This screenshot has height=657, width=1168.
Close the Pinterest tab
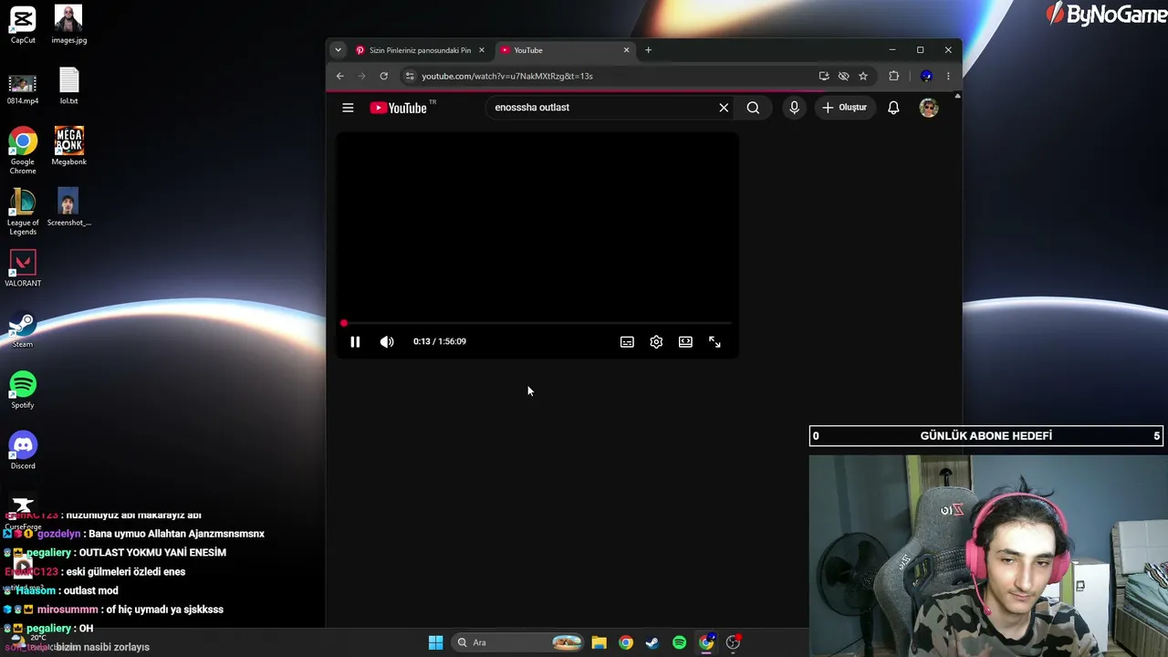pos(482,50)
